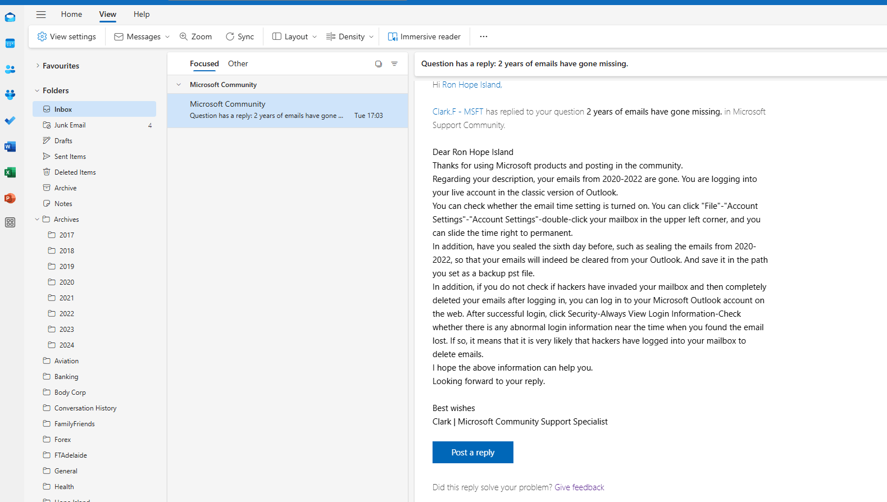
Task: Click the select-all messages icon
Action: pyautogui.click(x=379, y=64)
